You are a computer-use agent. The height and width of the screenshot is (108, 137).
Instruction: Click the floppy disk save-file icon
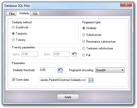(x=91, y=80)
